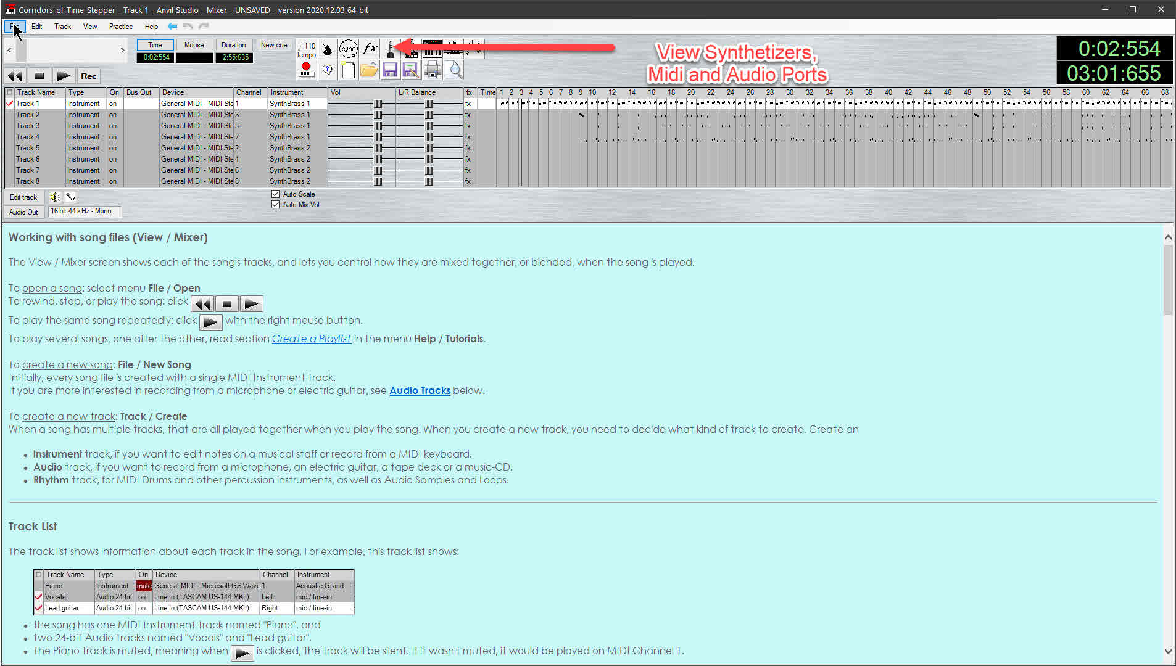Open fx for Track 3

[x=468, y=126]
